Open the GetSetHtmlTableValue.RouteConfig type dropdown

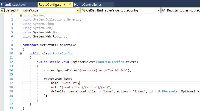(159, 10)
